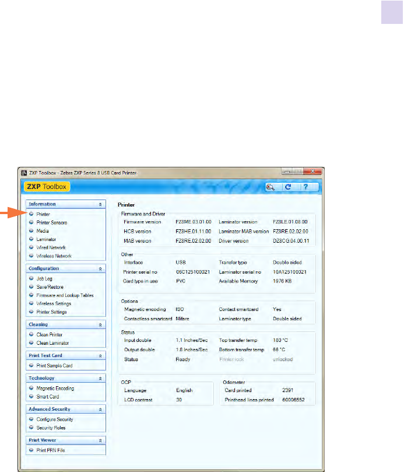Collapse the Print Test Card section chevron
404x472 pixels.
click(x=100, y=356)
